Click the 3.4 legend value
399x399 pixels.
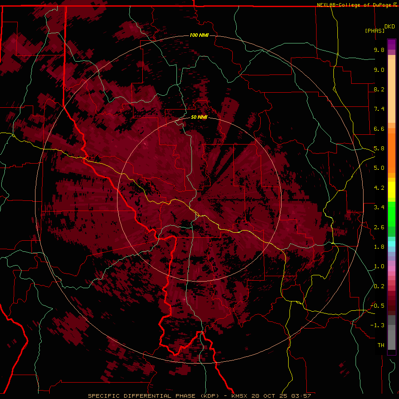379,207
